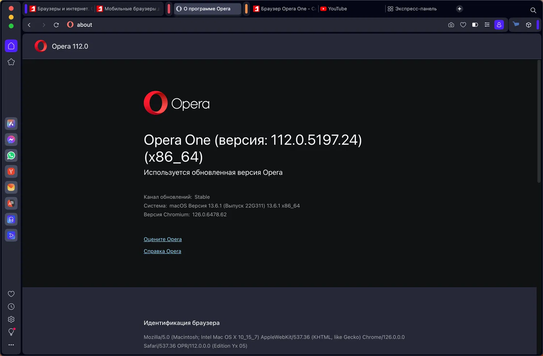Go back with the back arrow
543x356 pixels.
click(x=29, y=25)
